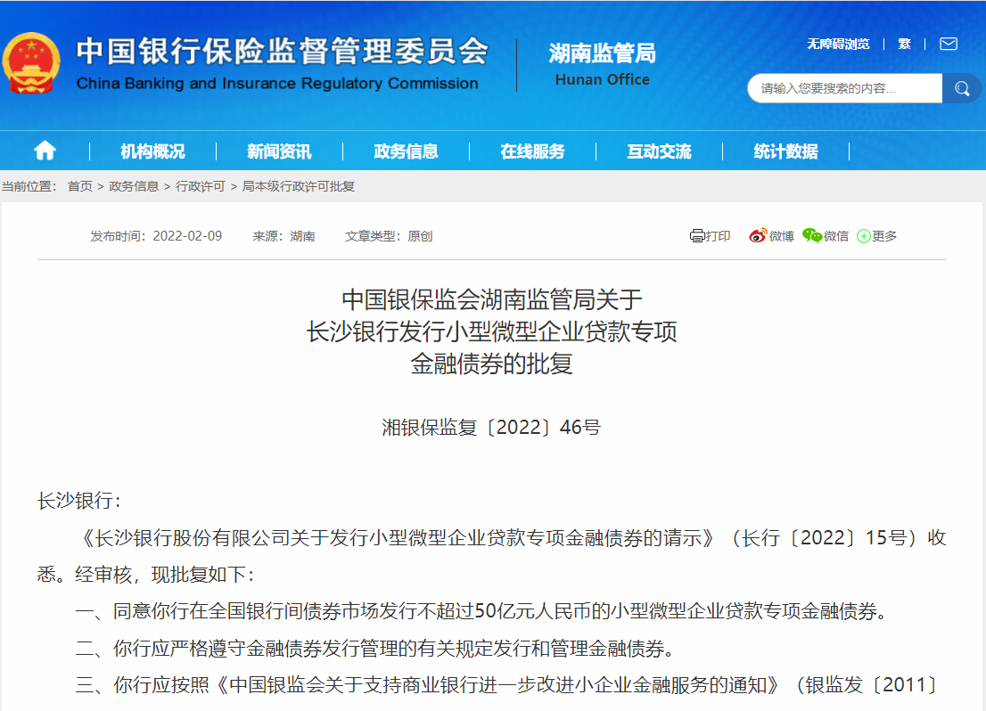Click the paragraph starting 一、同意你行

coord(482,611)
